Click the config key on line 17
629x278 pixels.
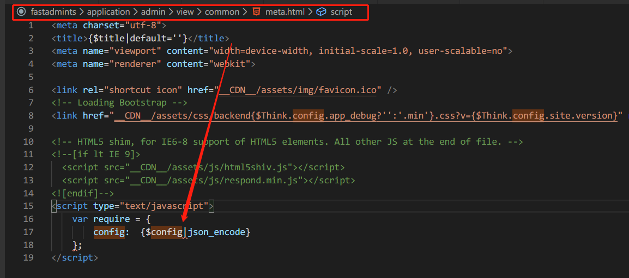109,232
